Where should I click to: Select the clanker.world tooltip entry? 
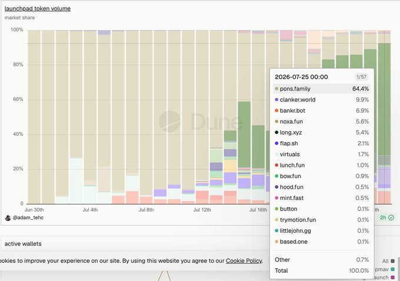coord(322,100)
